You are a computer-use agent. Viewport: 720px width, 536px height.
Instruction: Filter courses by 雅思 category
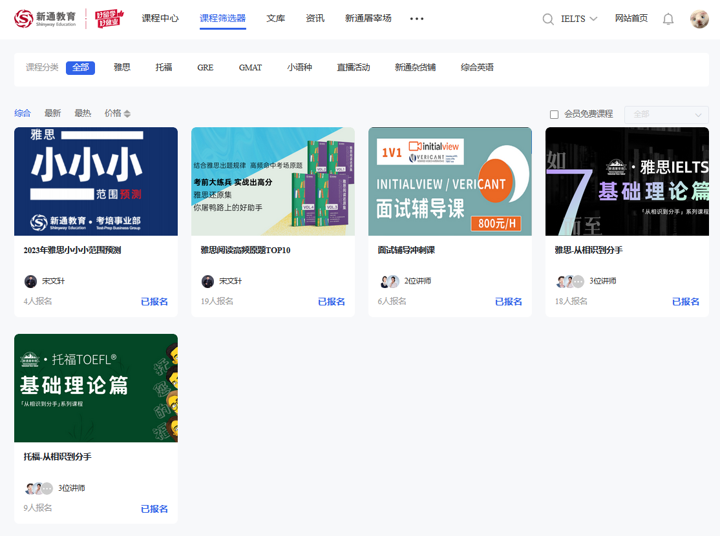[122, 67]
